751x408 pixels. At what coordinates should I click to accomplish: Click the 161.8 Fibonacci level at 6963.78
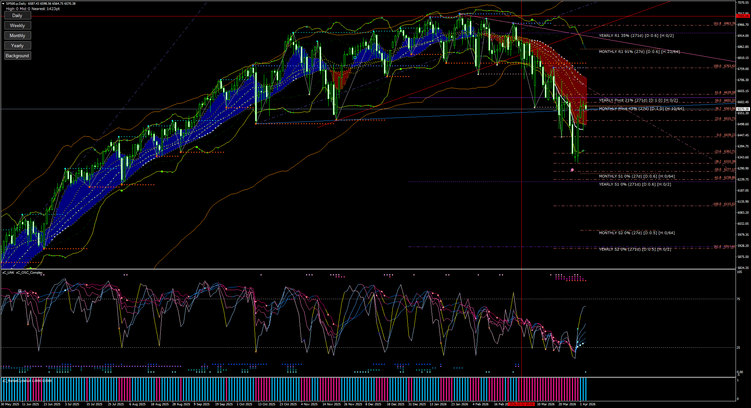click(724, 23)
